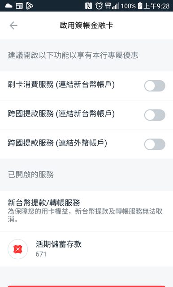Tap the calendar icon in status bar
The image size is (173, 287).
coord(19,6)
